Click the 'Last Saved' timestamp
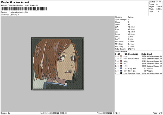The height and width of the screenshot is (115, 163). coord(54,113)
